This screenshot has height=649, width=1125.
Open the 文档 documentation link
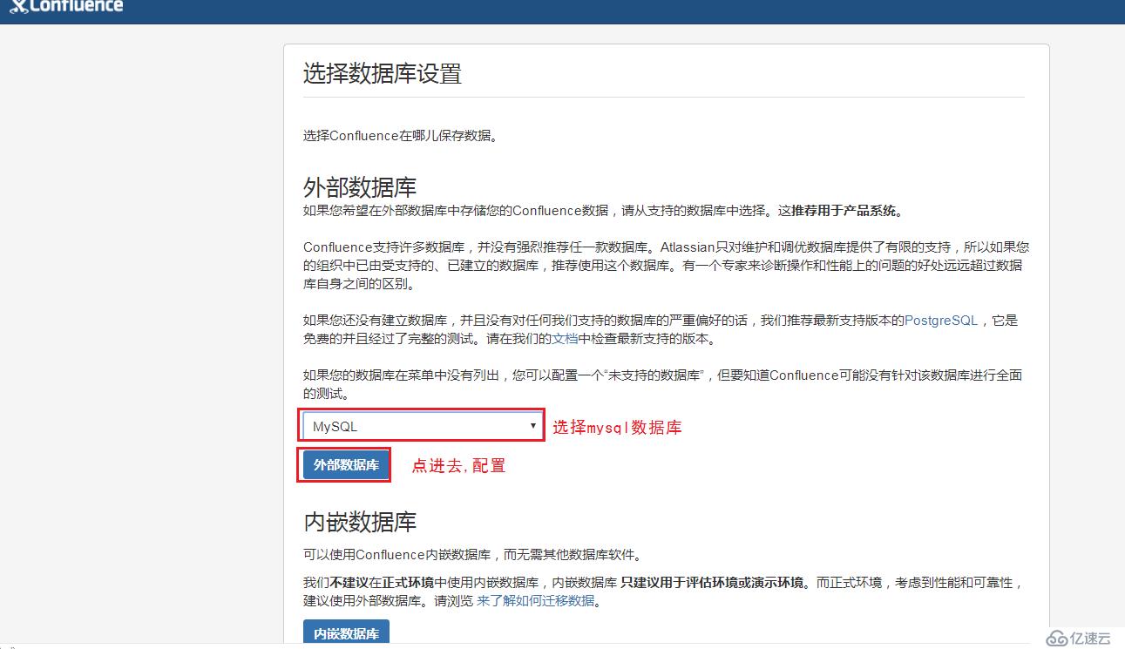(x=565, y=339)
